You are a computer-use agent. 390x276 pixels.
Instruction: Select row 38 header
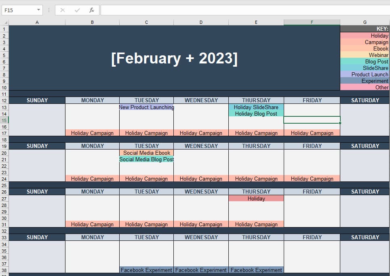(x=4, y=270)
